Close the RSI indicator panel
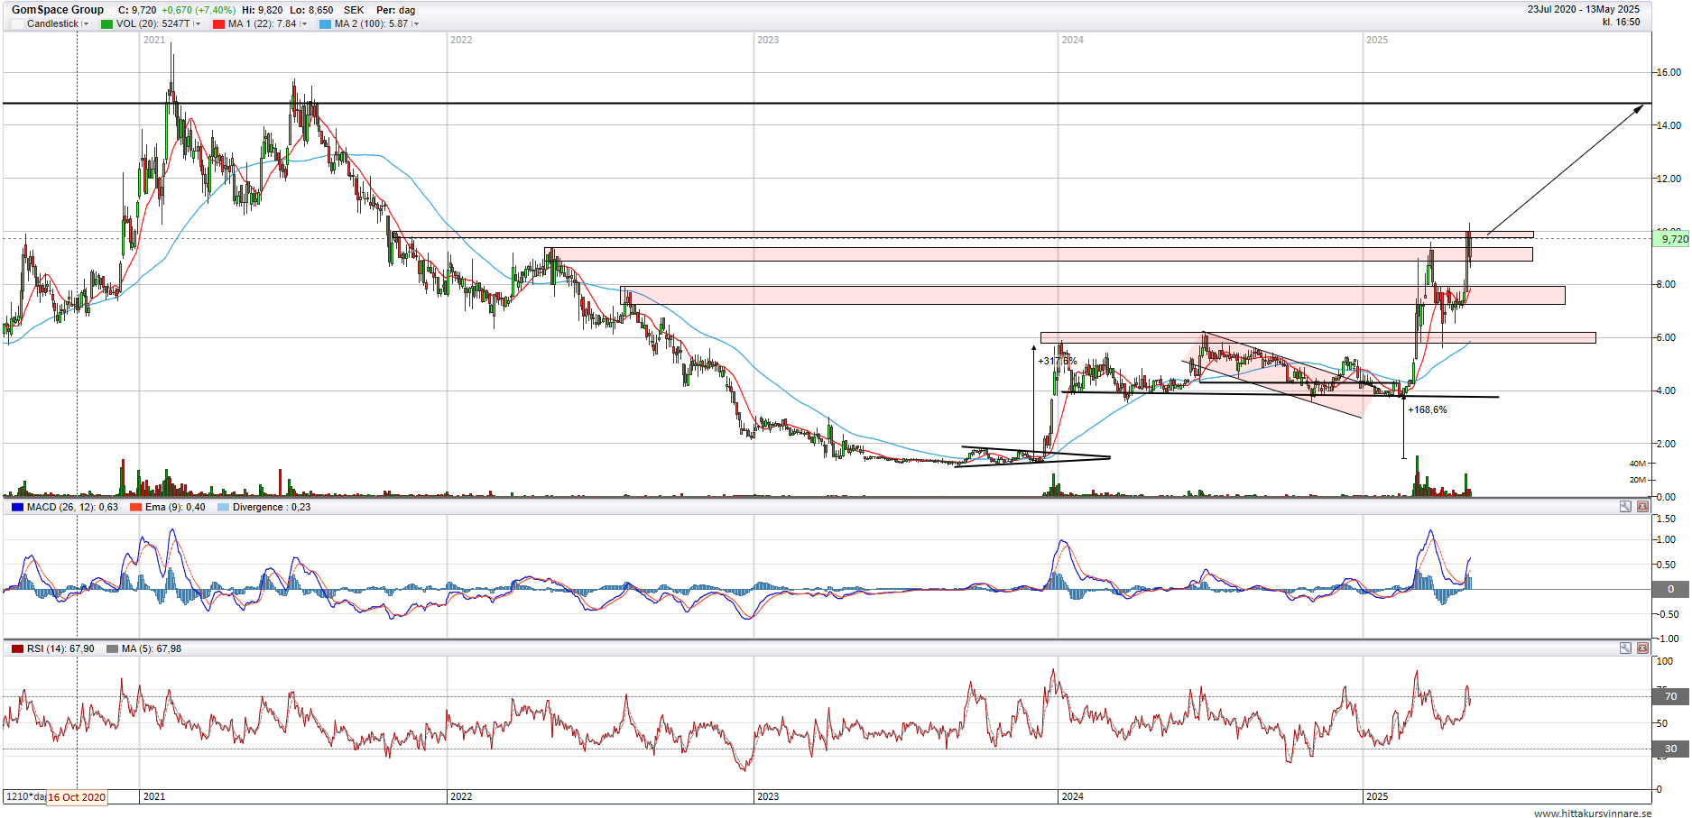1692x818 pixels. coord(1642,648)
